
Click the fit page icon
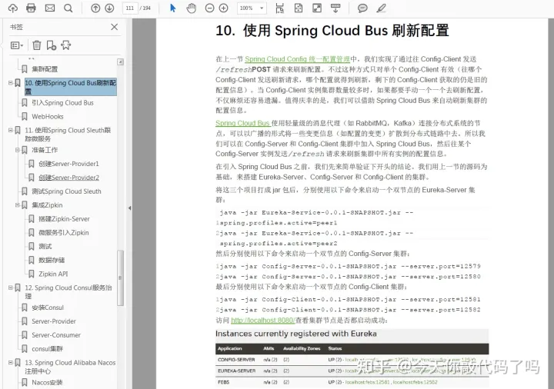pyautogui.click(x=299, y=8)
